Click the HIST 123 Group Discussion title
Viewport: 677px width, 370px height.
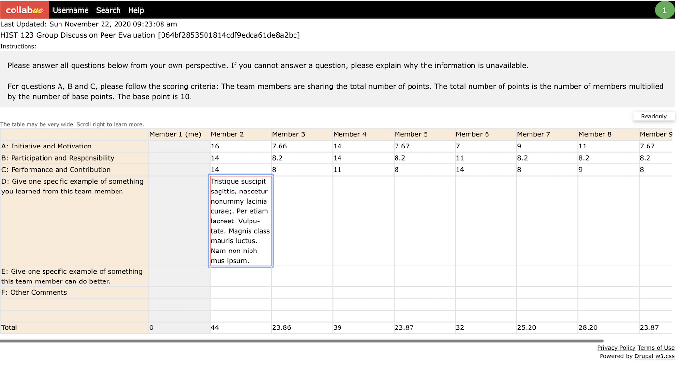(150, 35)
